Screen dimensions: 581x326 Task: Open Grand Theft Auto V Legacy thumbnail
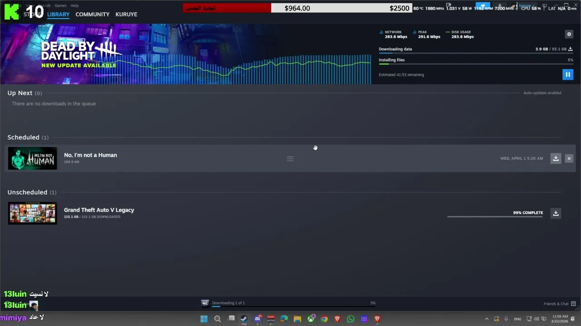[33, 213]
